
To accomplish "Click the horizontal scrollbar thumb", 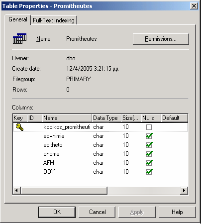I will click(x=64, y=190).
